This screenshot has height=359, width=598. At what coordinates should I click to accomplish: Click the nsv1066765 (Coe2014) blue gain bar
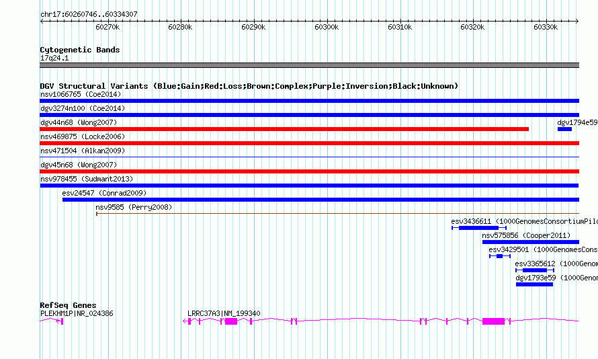pos(309,101)
